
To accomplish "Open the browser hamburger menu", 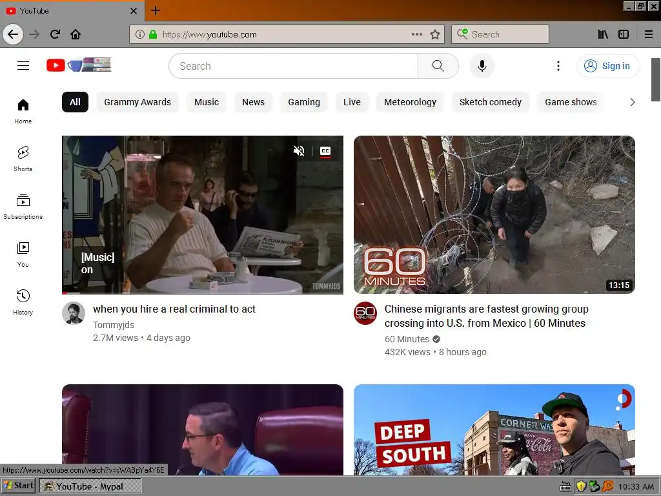I will click(x=649, y=34).
